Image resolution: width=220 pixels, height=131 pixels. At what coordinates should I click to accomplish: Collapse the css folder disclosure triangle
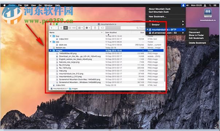click(51, 42)
